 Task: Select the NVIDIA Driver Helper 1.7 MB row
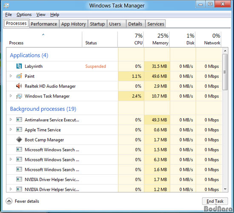tap(114, 179)
